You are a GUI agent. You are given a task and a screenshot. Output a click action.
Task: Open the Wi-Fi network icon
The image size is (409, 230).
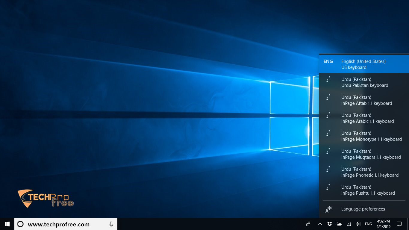click(349, 224)
